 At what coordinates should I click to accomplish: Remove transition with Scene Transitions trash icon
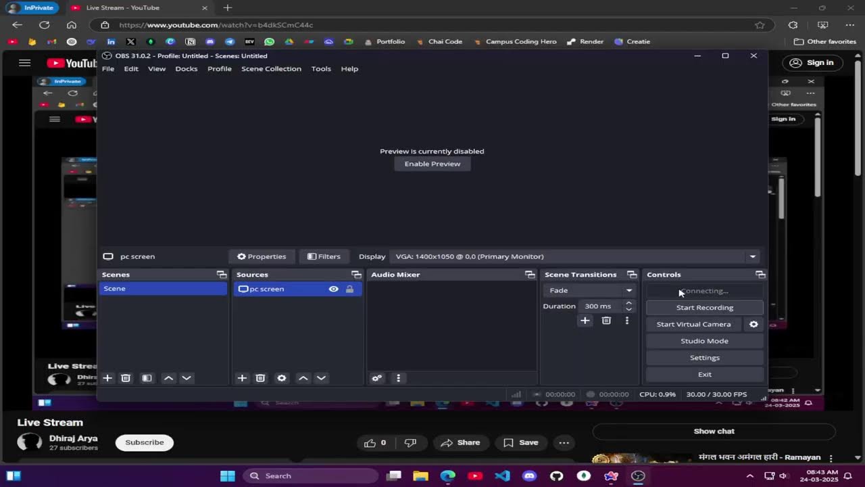[x=606, y=321]
